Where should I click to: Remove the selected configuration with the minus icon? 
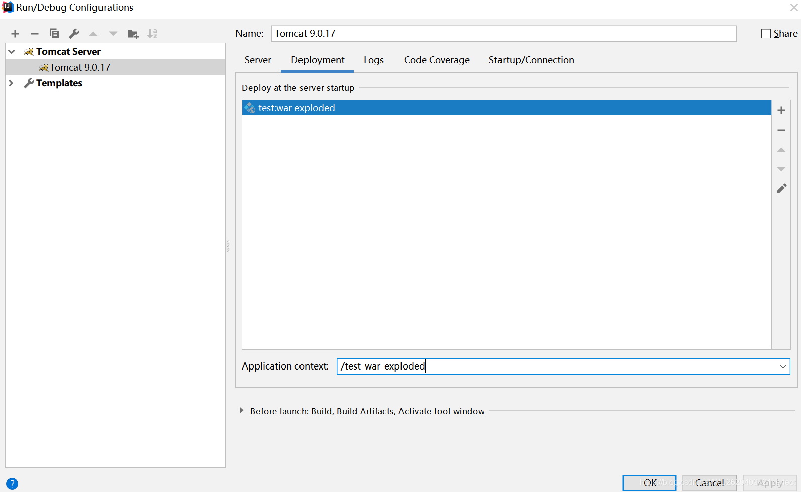35,34
